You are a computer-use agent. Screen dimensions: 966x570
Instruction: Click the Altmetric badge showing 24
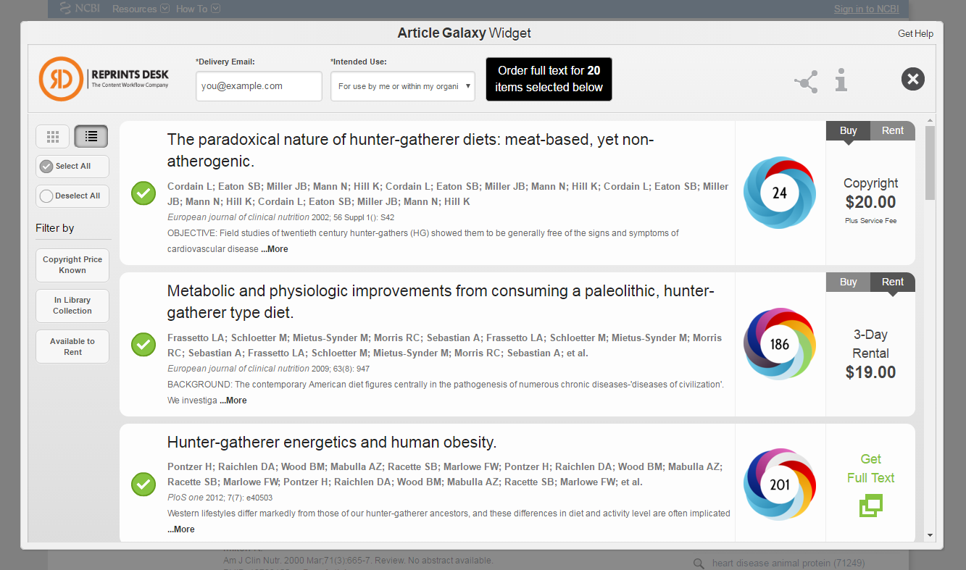[x=779, y=193]
